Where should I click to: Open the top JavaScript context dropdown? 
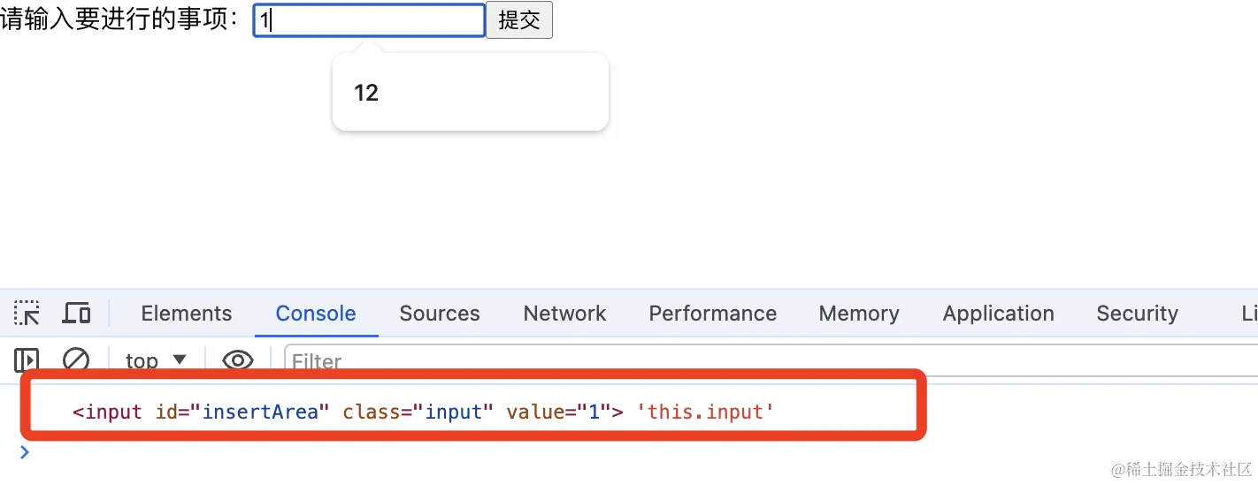156,360
